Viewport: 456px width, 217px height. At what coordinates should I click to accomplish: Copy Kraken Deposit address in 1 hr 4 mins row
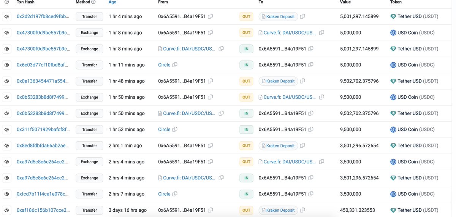pyautogui.click(x=302, y=16)
